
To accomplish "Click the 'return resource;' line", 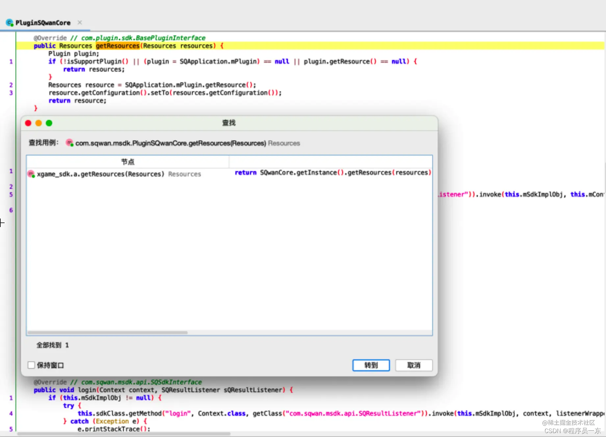I will point(78,101).
